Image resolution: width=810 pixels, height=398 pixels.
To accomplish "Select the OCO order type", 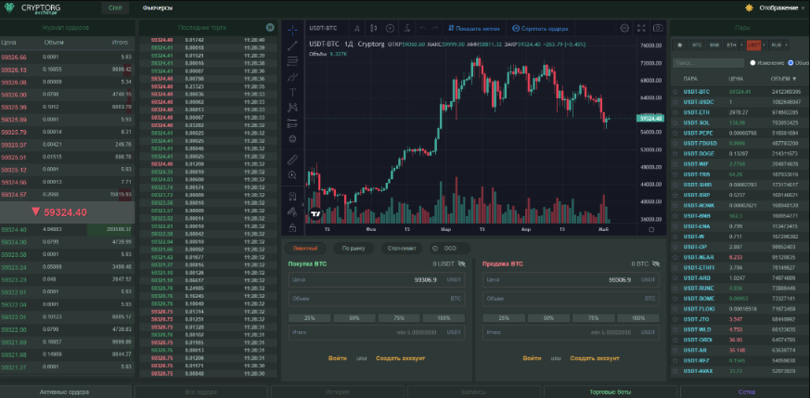I will click(449, 249).
